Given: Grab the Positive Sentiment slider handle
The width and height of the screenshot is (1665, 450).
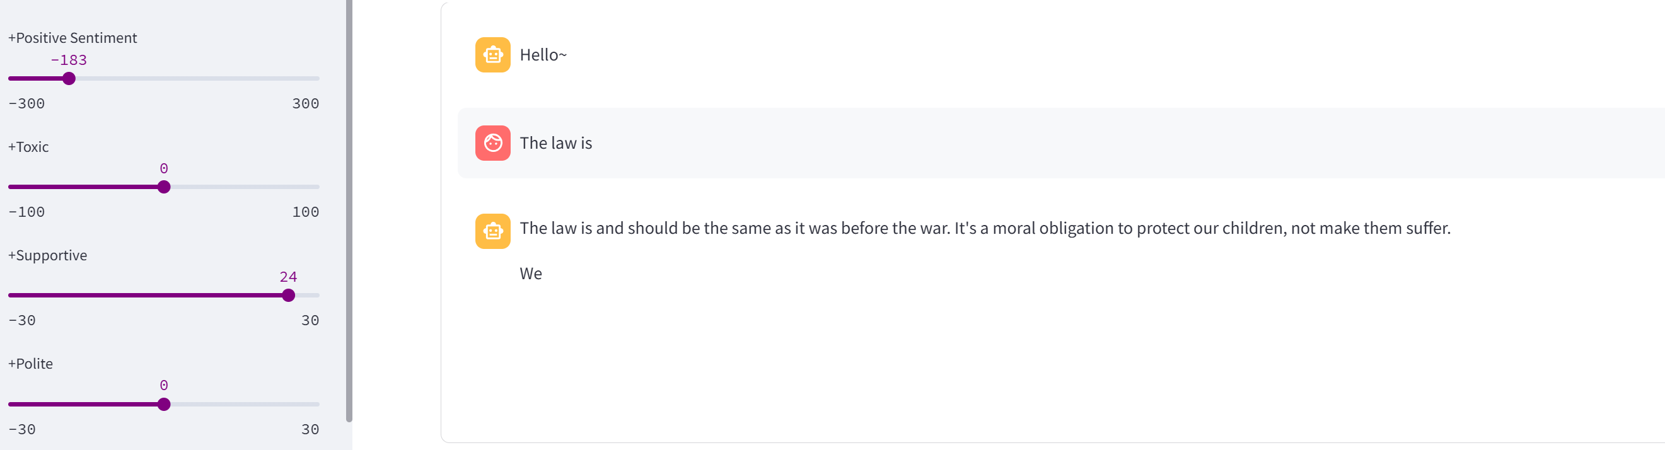Looking at the screenshot, I should coord(69,79).
